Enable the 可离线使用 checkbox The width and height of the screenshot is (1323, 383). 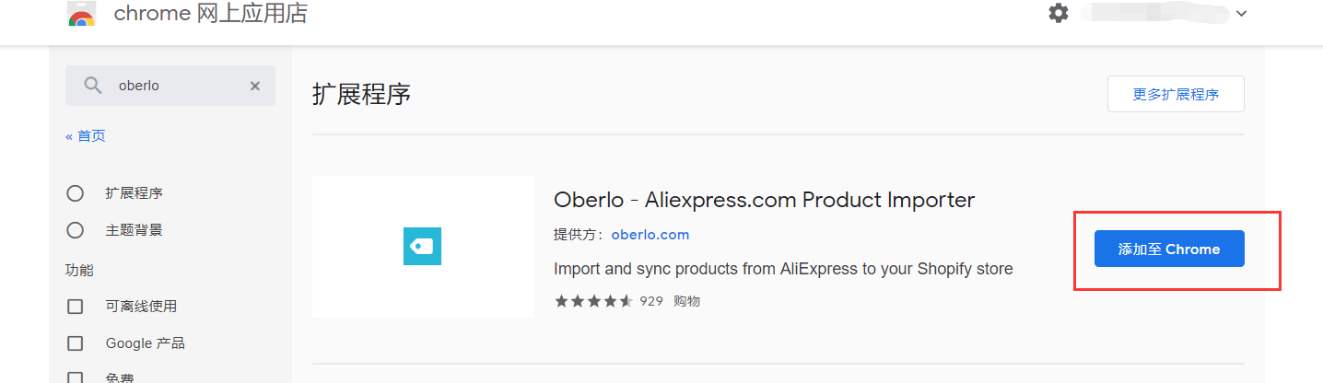pos(76,306)
